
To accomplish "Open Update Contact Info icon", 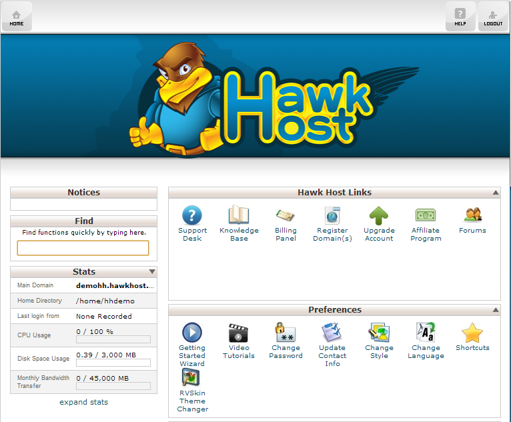I will [x=332, y=333].
